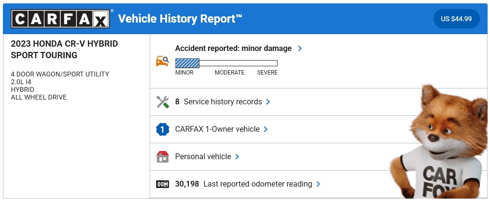Click the damage severity bar filled section
This screenshot has height=201, width=490.
pyautogui.click(x=187, y=63)
